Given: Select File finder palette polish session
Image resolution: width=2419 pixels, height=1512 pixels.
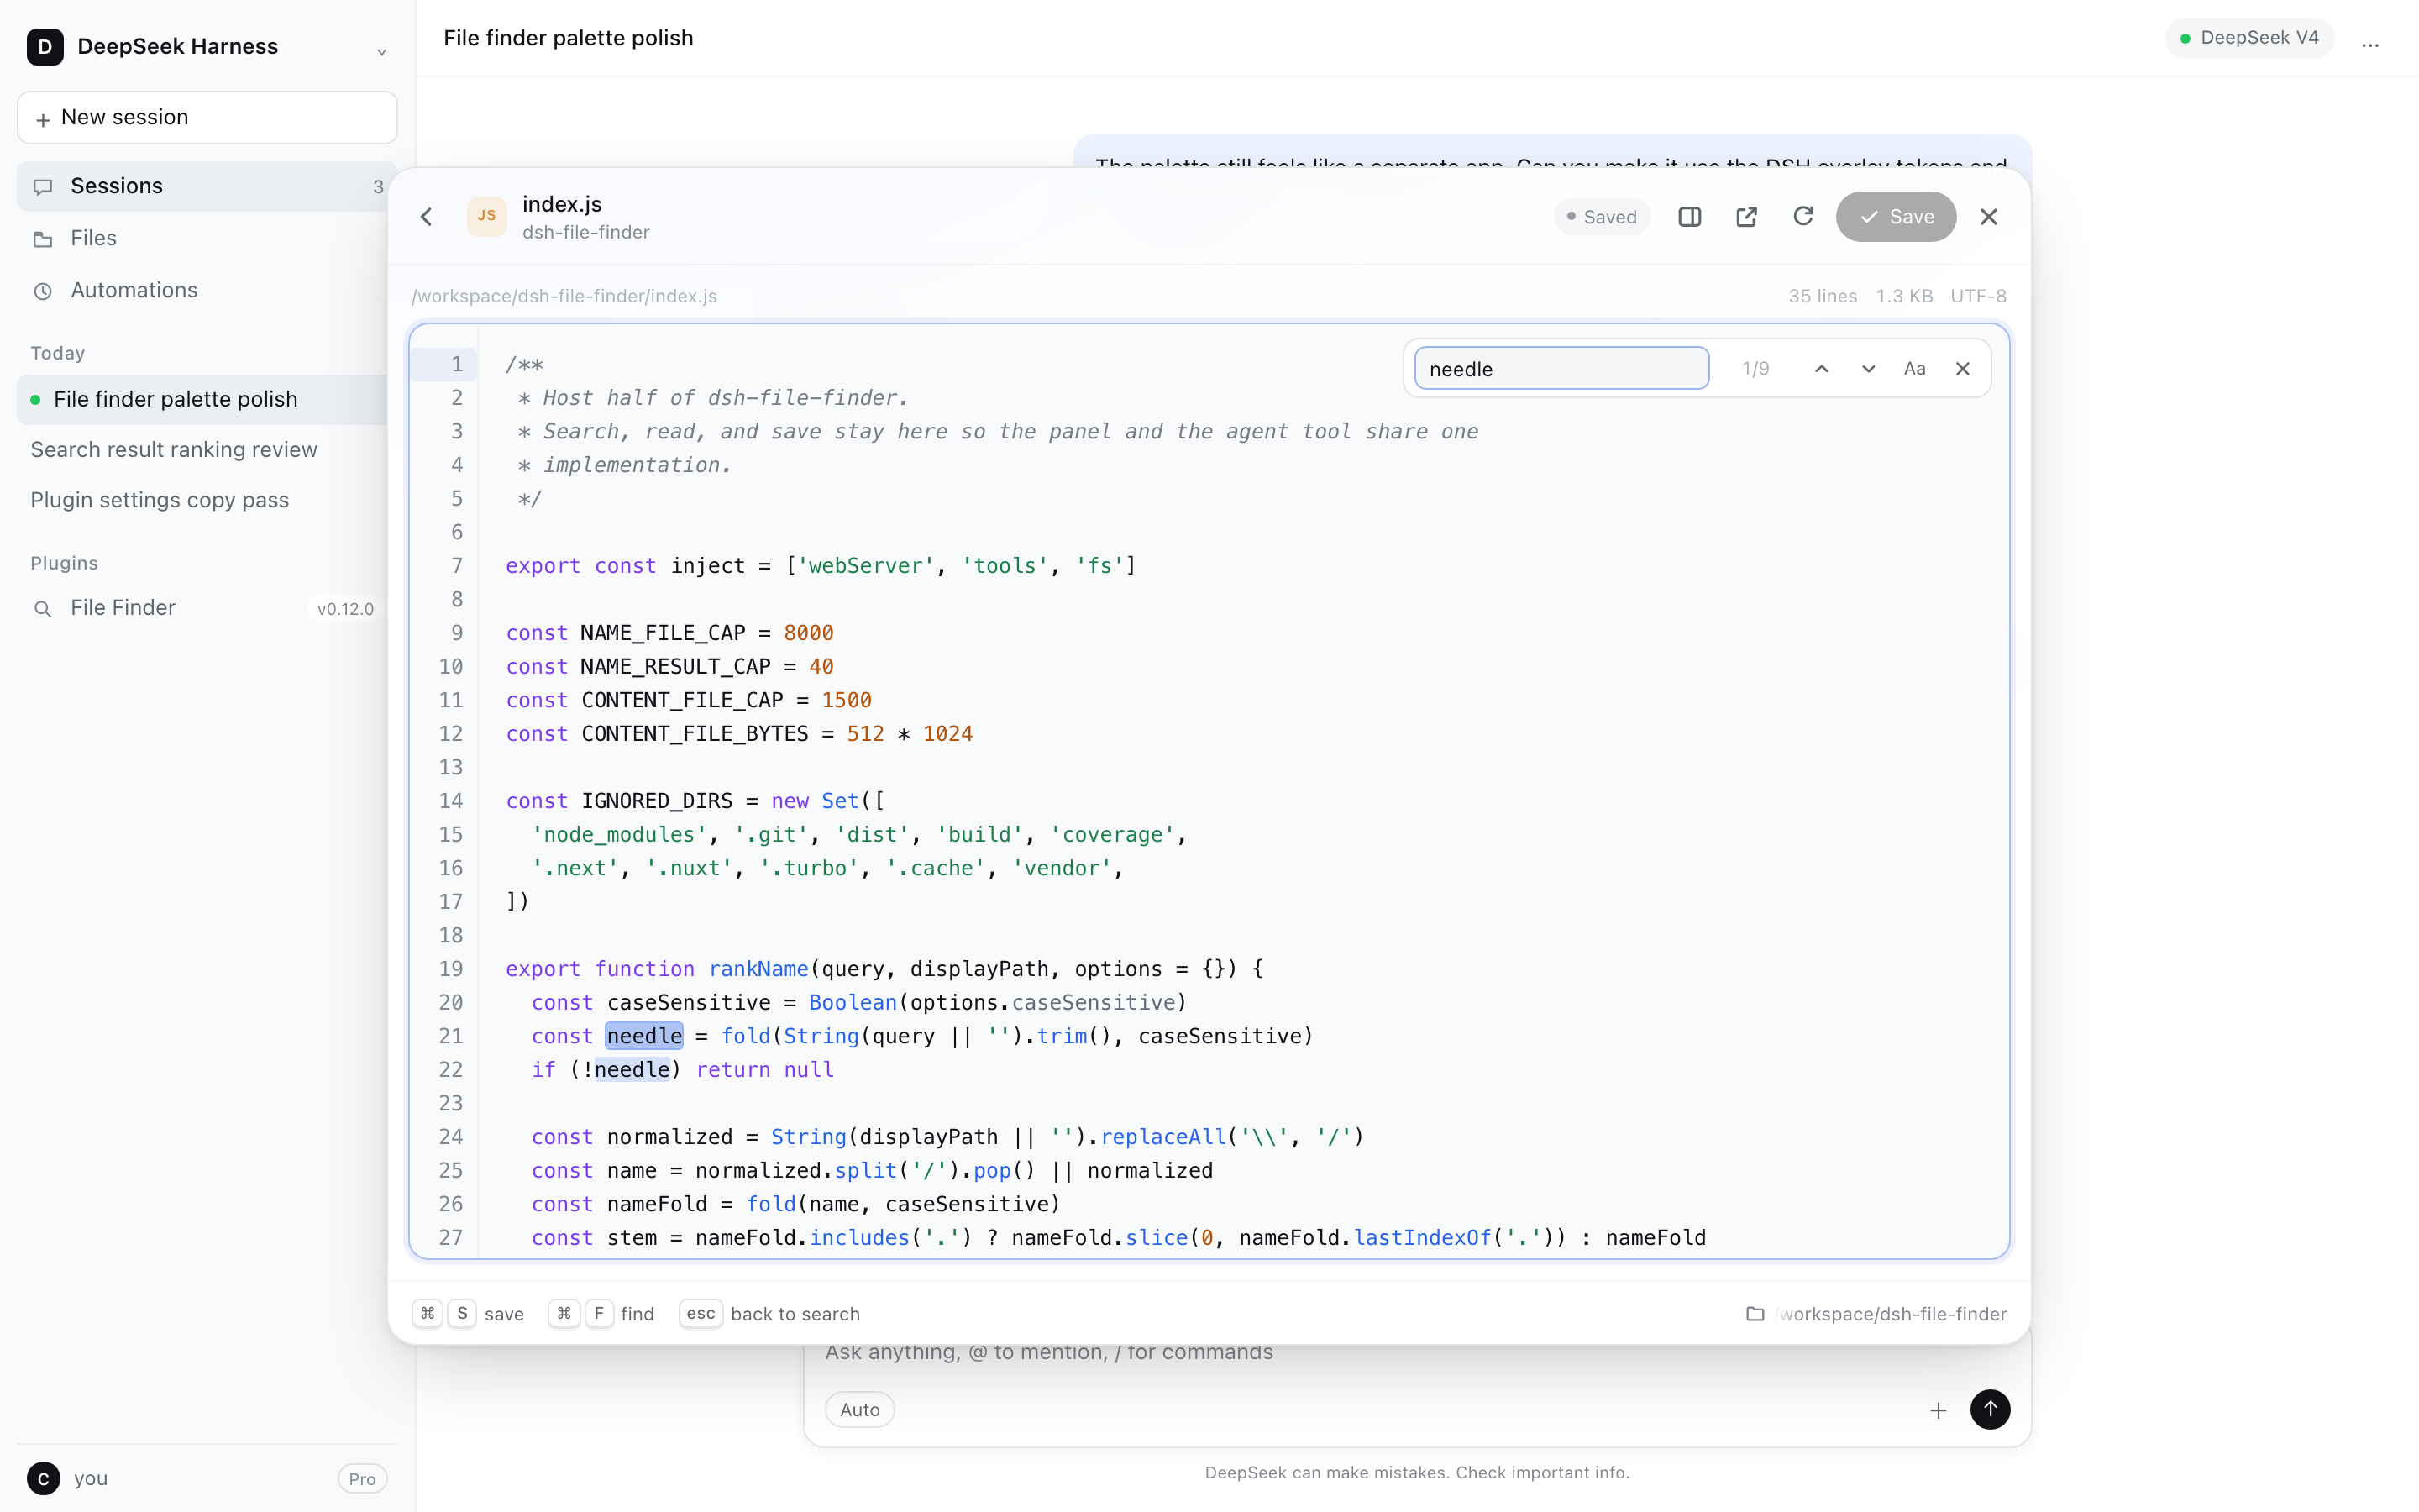Looking at the screenshot, I should coord(202,399).
